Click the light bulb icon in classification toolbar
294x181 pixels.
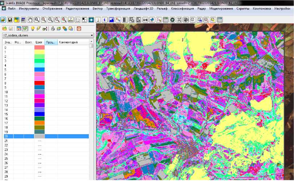[x=32, y=28]
